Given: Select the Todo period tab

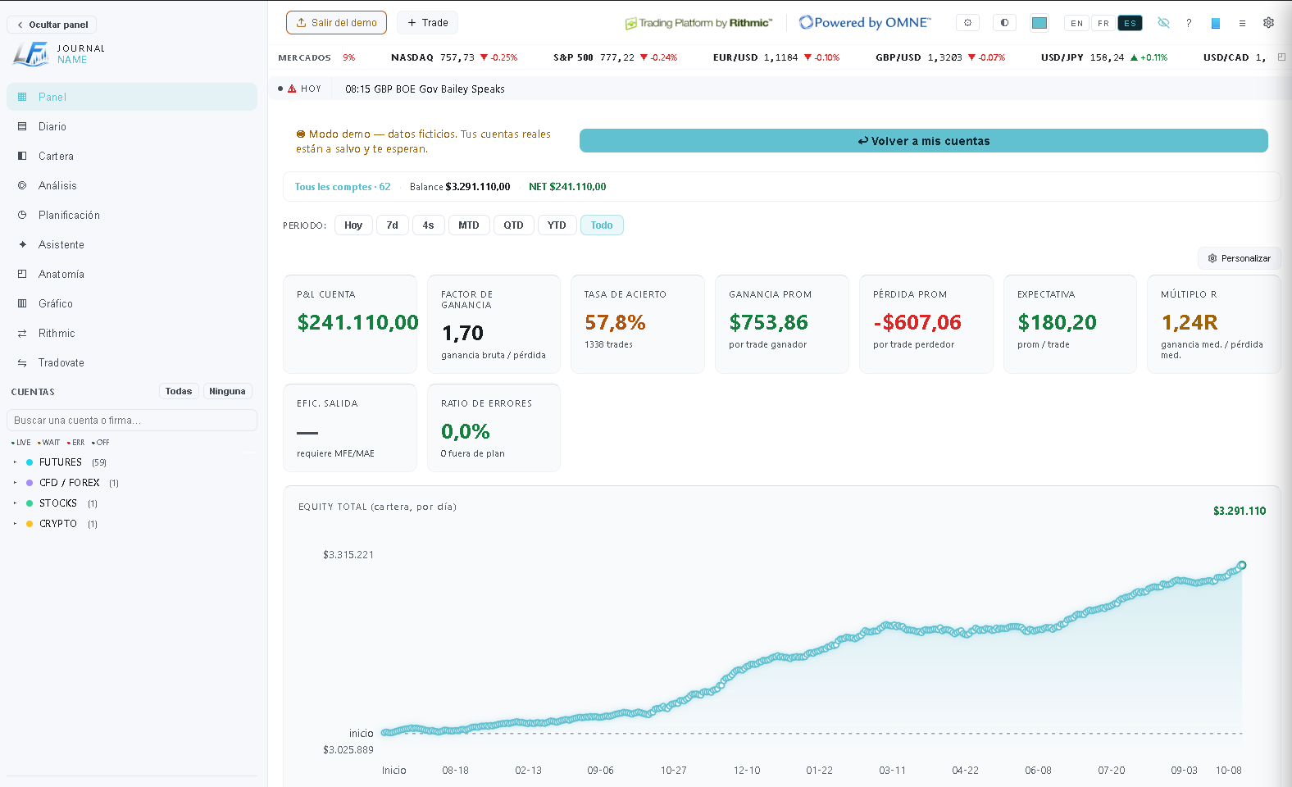Looking at the screenshot, I should (602, 225).
